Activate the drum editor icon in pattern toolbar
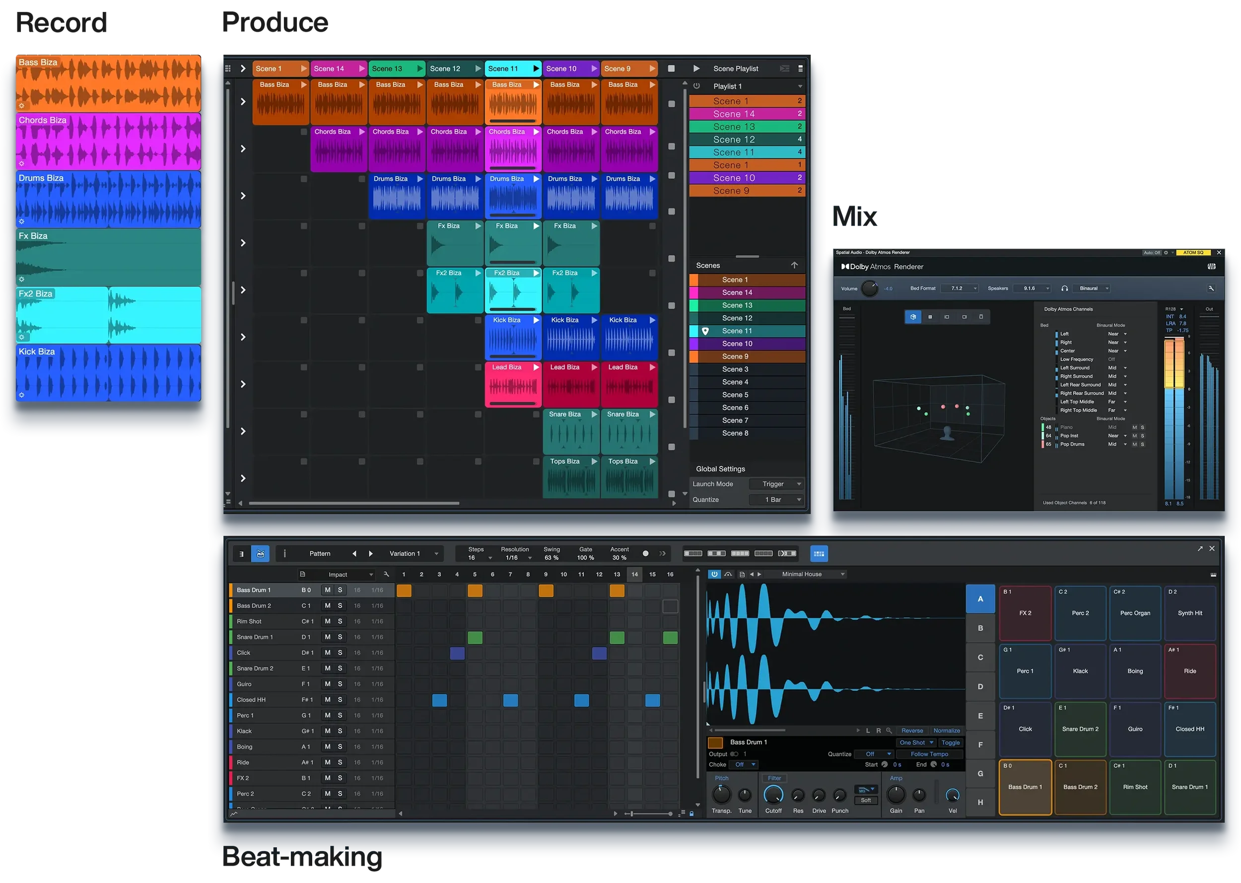 260,554
